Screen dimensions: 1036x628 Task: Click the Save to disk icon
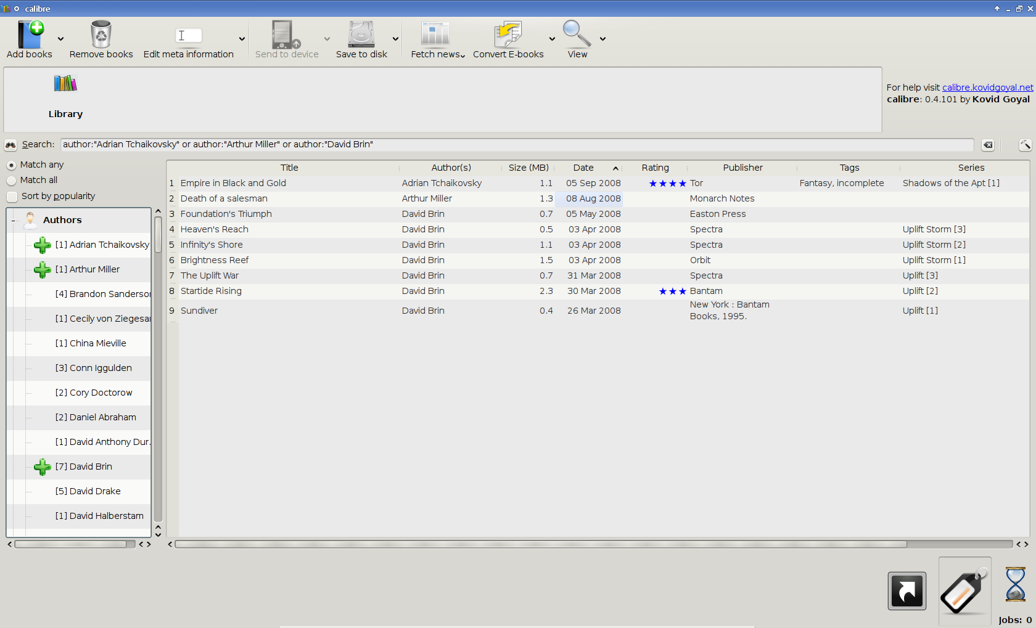(361, 35)
